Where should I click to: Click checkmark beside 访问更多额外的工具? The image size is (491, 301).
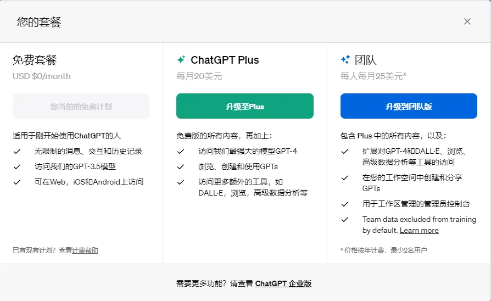181,182
